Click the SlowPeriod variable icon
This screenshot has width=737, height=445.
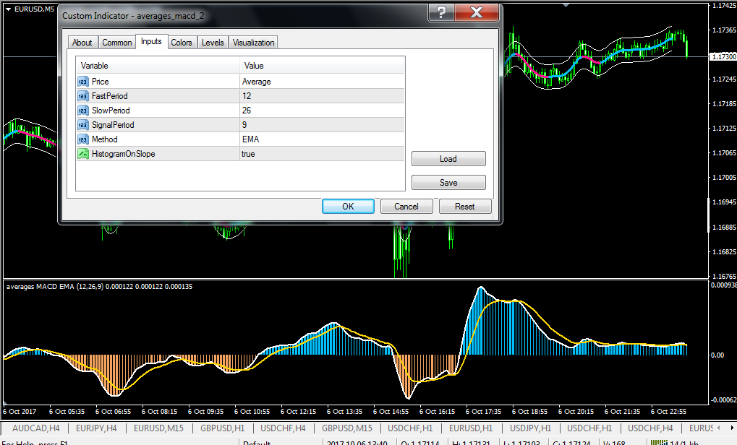(x=82, y=111)
